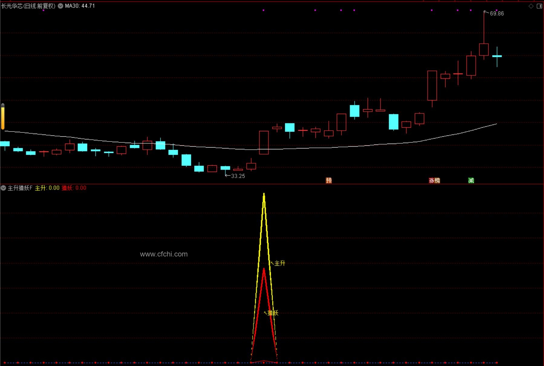Click the 猎妖 label on the red spike

point(273,313)
